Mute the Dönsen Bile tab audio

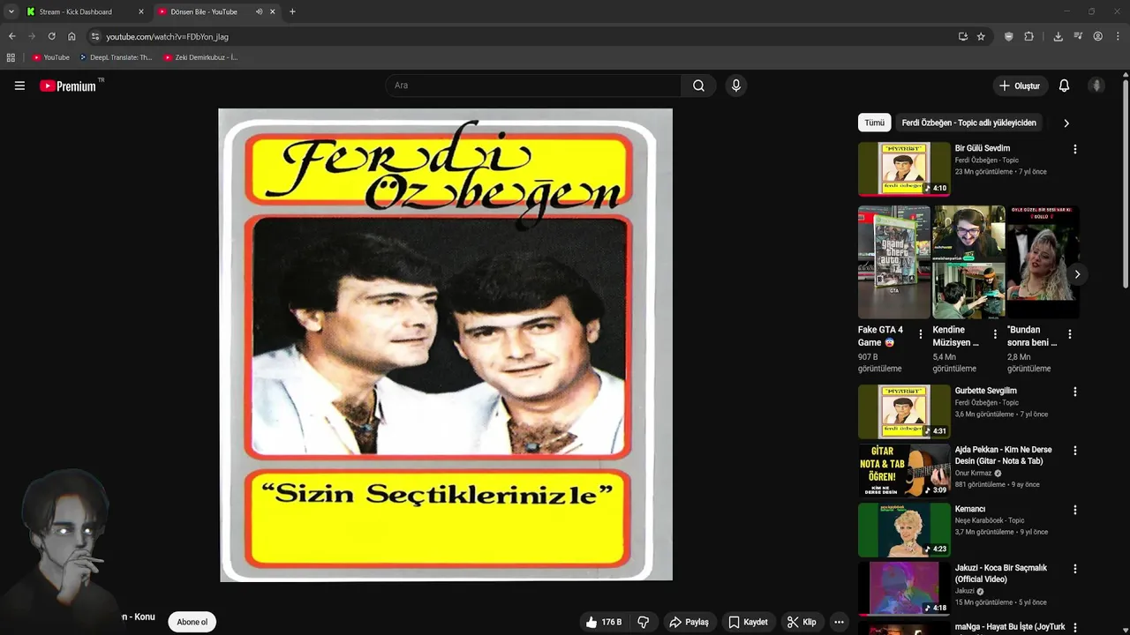pyautogui.click(x=259, y=11)
